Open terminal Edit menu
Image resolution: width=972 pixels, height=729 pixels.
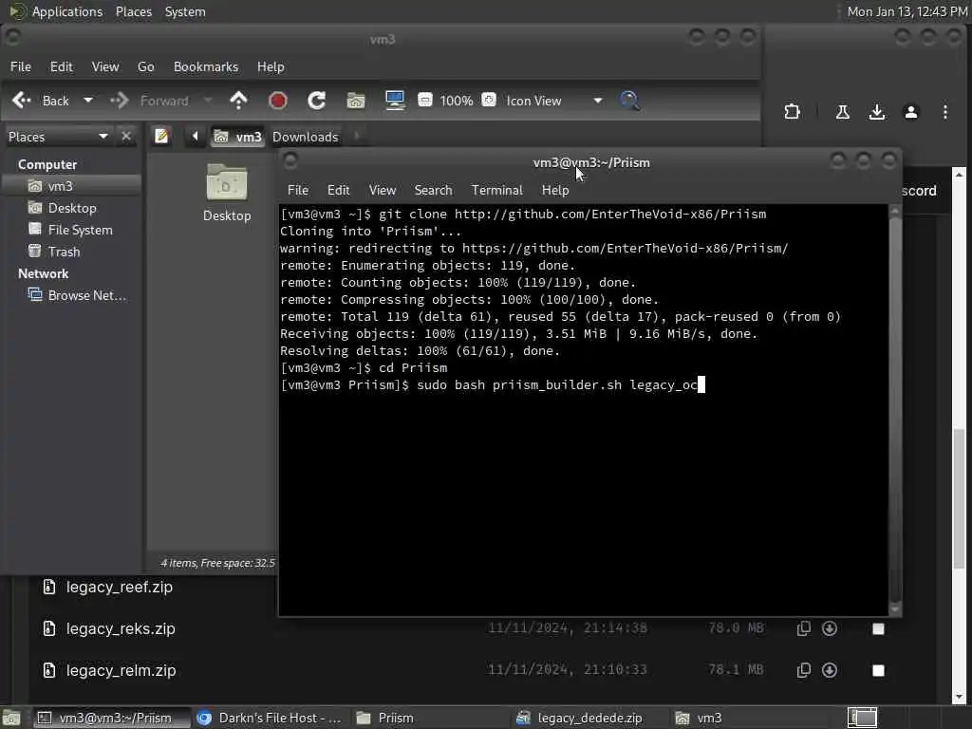[x=339, y=190]
